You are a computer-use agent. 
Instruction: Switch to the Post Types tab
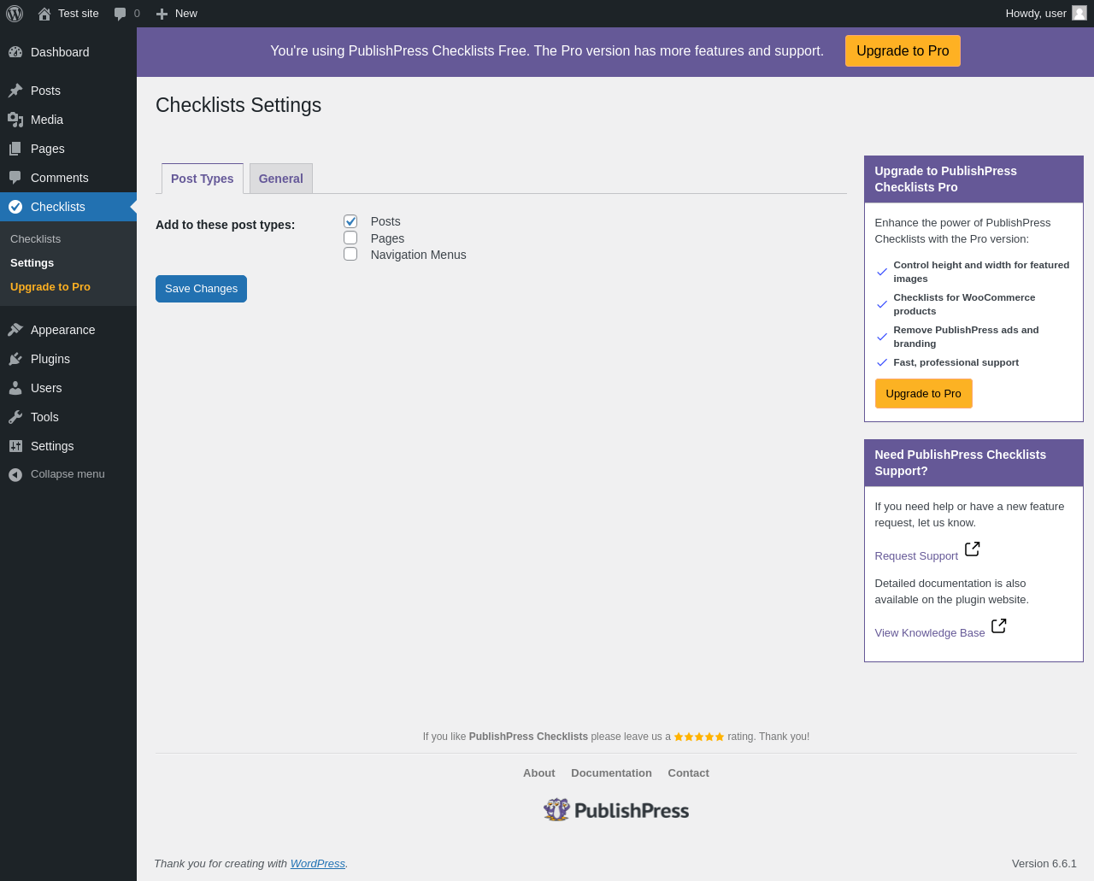203,179
